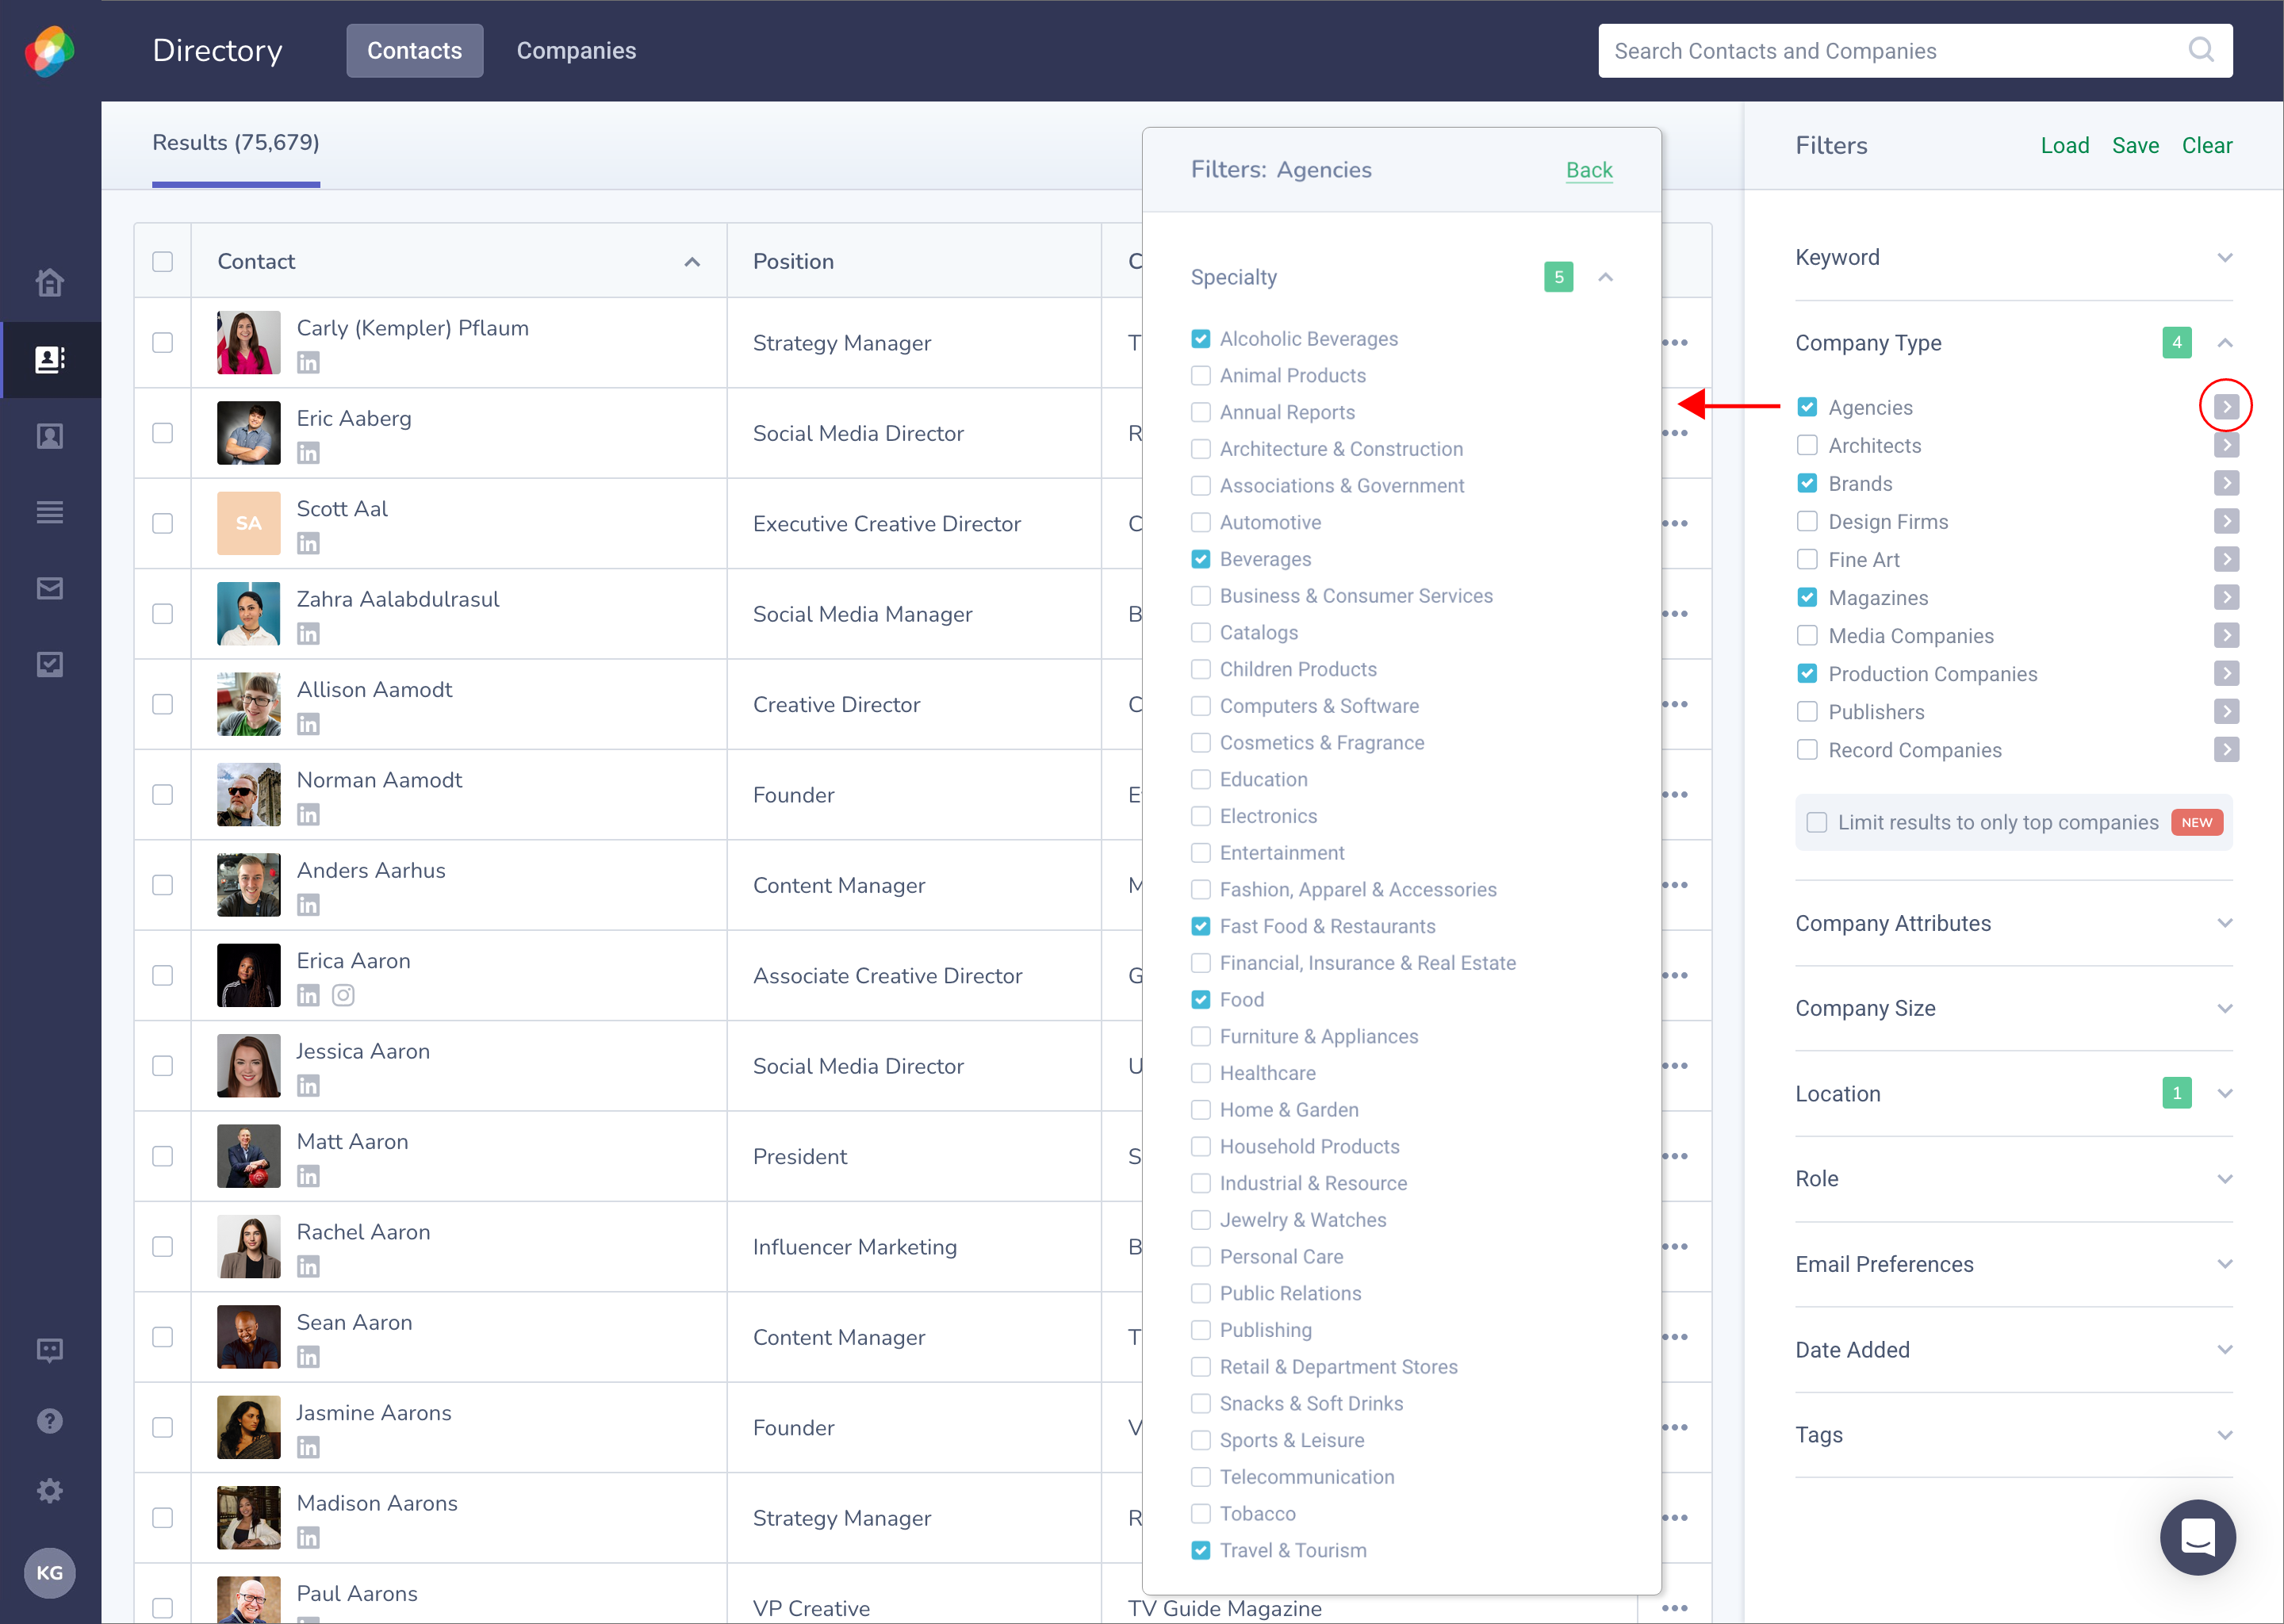Click the search magnifier icon
2284x1624 pixels.
(x=2201, y=50)
